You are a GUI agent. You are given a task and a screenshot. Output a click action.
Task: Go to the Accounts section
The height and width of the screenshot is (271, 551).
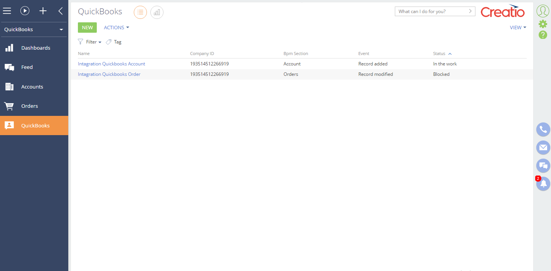32,87
